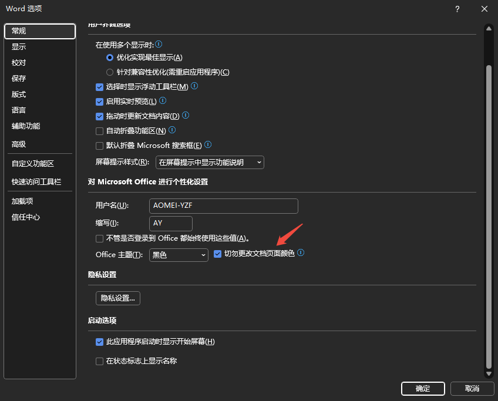498x401 pixels.
Task: Click the info icon next to 启用实时预览
Action: coord(162,102)
